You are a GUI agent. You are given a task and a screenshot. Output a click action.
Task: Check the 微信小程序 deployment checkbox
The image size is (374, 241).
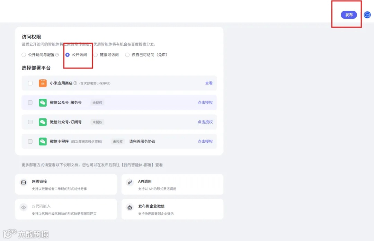[30, 141]
